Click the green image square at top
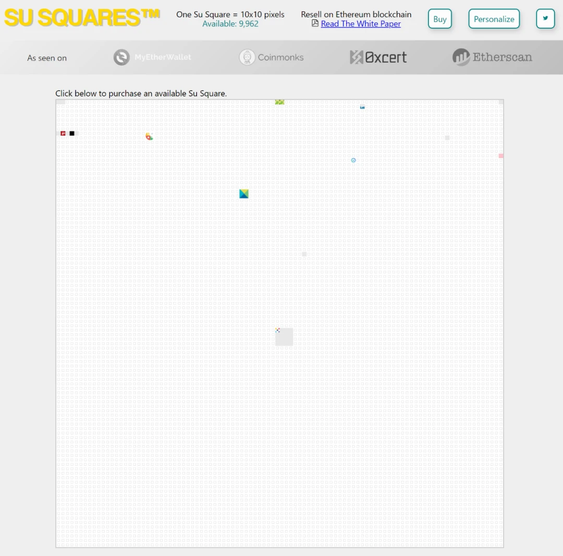Image resolution: width=563 pixels, height=556 pixels. coord(280,102)
